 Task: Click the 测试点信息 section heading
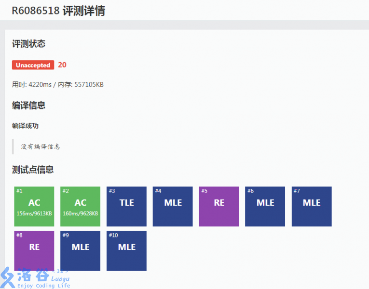32,169
